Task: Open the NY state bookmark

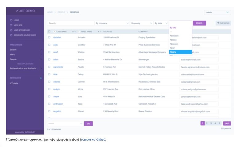Action: [14, 83]
